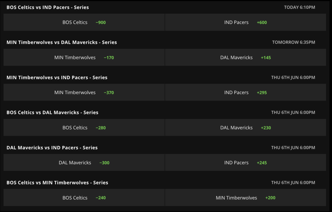The height and width of the screenshot is (212, 332).
Task: Choose DAL Mavericks +145 series odds
Action: [x=245, y=57]
